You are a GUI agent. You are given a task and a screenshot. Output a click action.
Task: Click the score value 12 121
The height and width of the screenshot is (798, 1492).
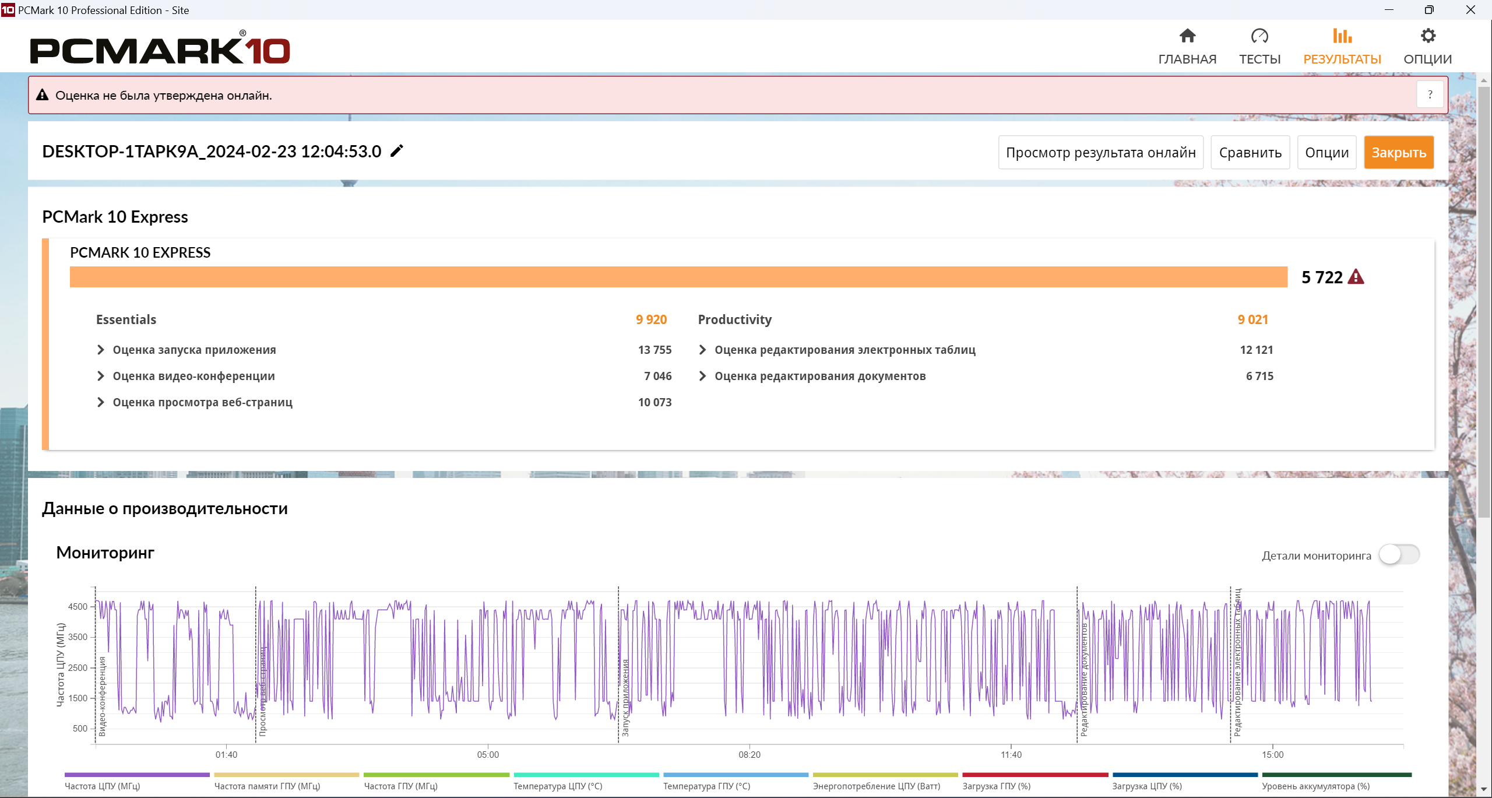coord(1257,350)
